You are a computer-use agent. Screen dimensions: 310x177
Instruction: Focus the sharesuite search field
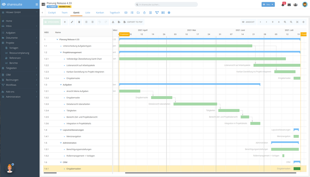tap(166, 5)
